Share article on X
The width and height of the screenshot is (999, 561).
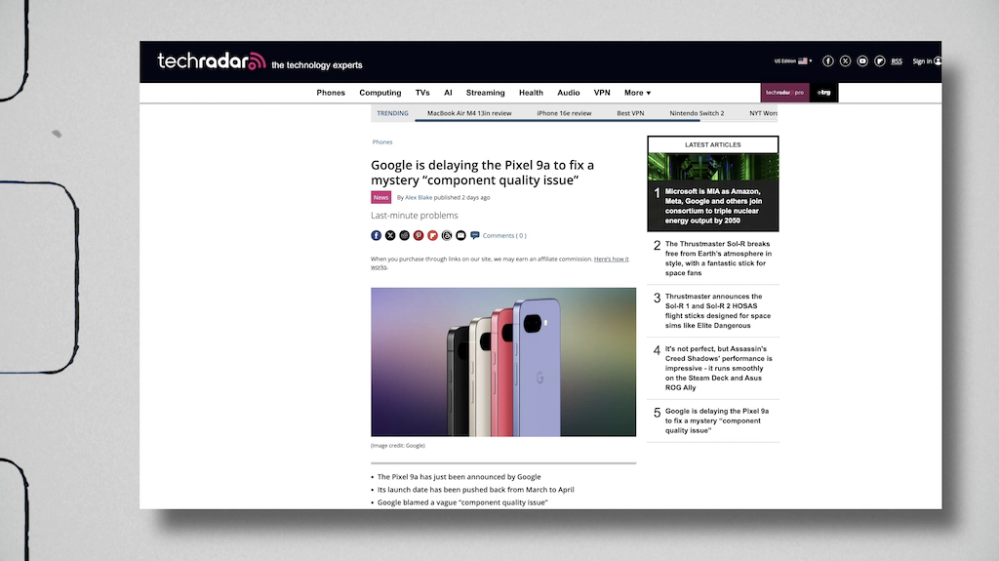(x=390, y=235)
